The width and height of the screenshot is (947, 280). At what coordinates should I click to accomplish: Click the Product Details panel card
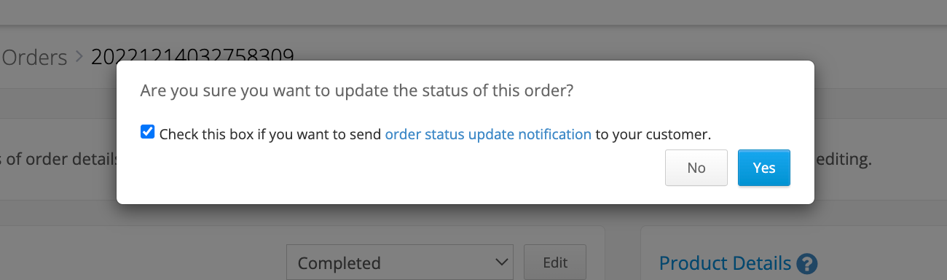tap(794, 253)
